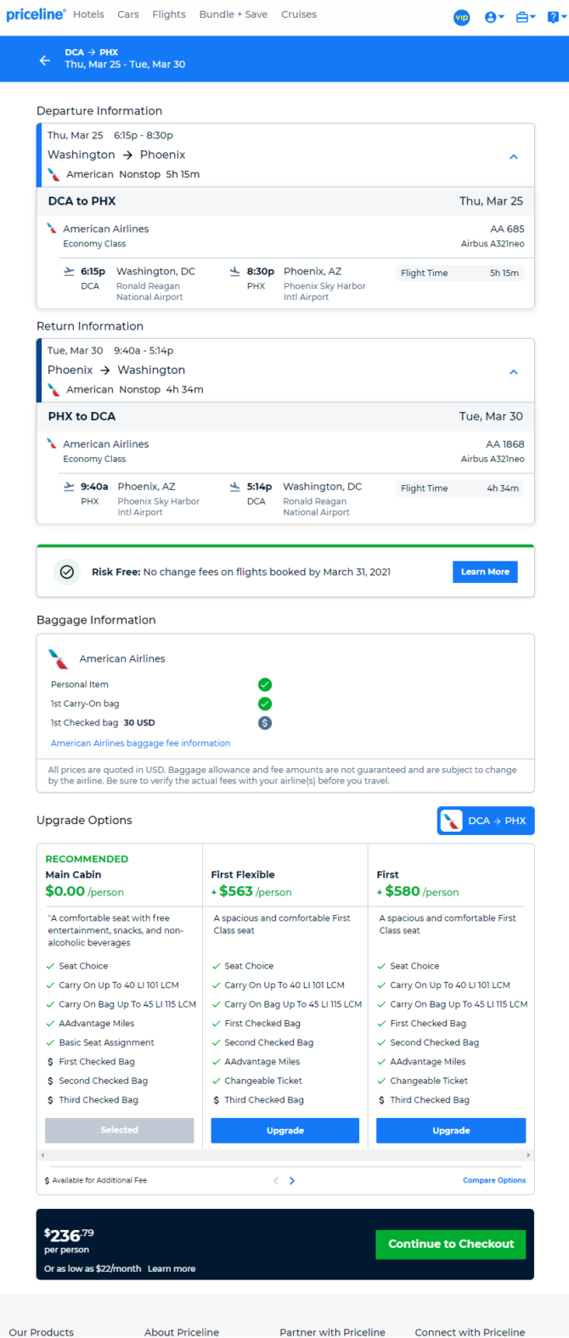Show next upgrade options with right arrow
This screenshot has height=1338, width=569.
pyautogui.click(x=292, y=1181)
